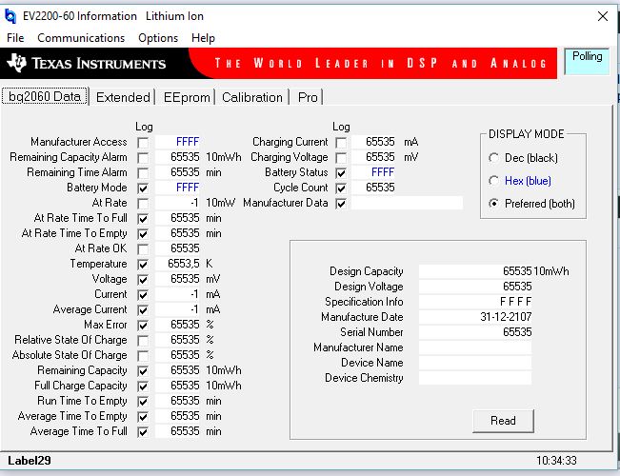Screen dimensions: 620x476
Task: Choose Preferred (both) display mode
Action: (494, 204)
